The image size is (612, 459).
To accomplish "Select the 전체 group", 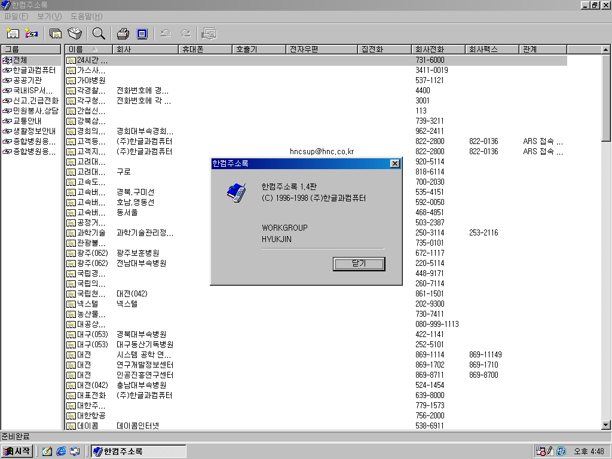I will tap(20, 60).
